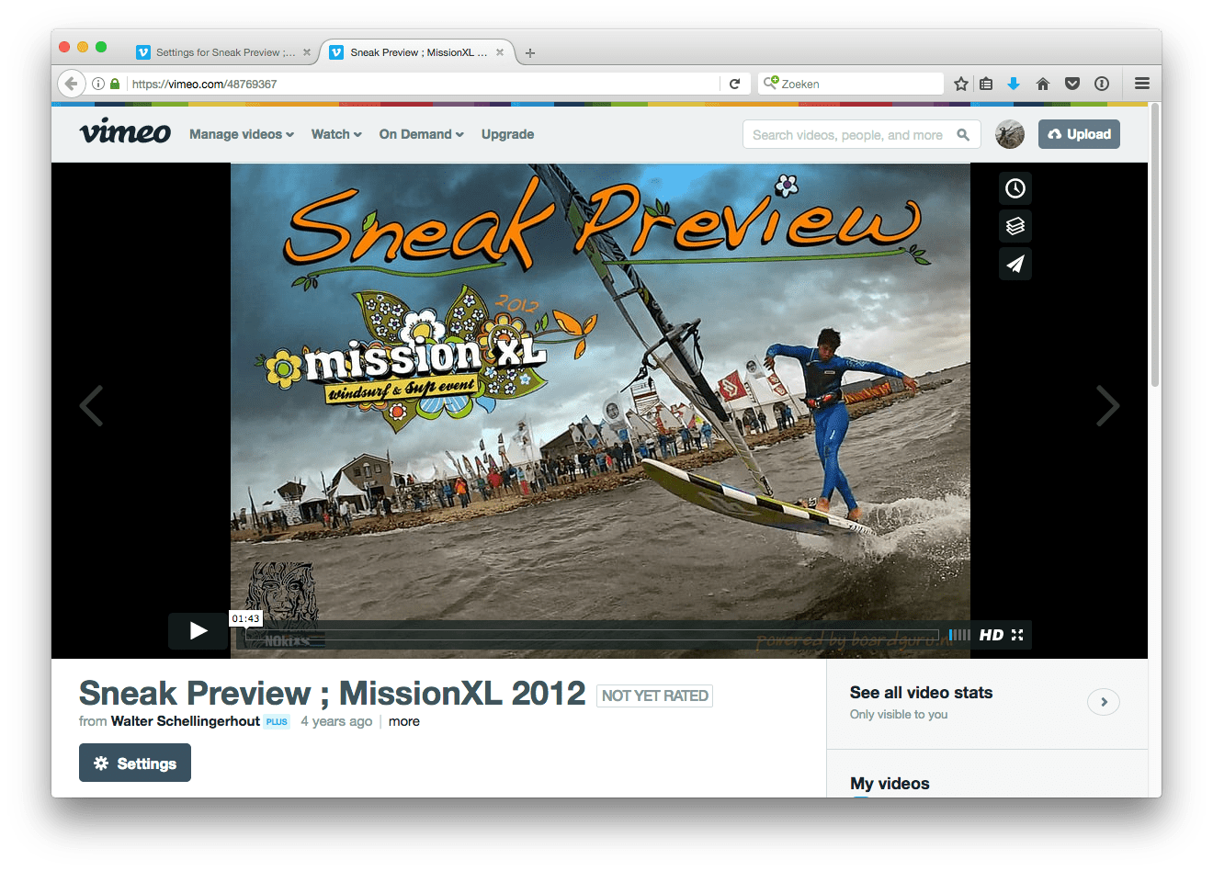Save page to Pocket icon
Screen dimensions: 1213x871
click(x=1072, y=84)
